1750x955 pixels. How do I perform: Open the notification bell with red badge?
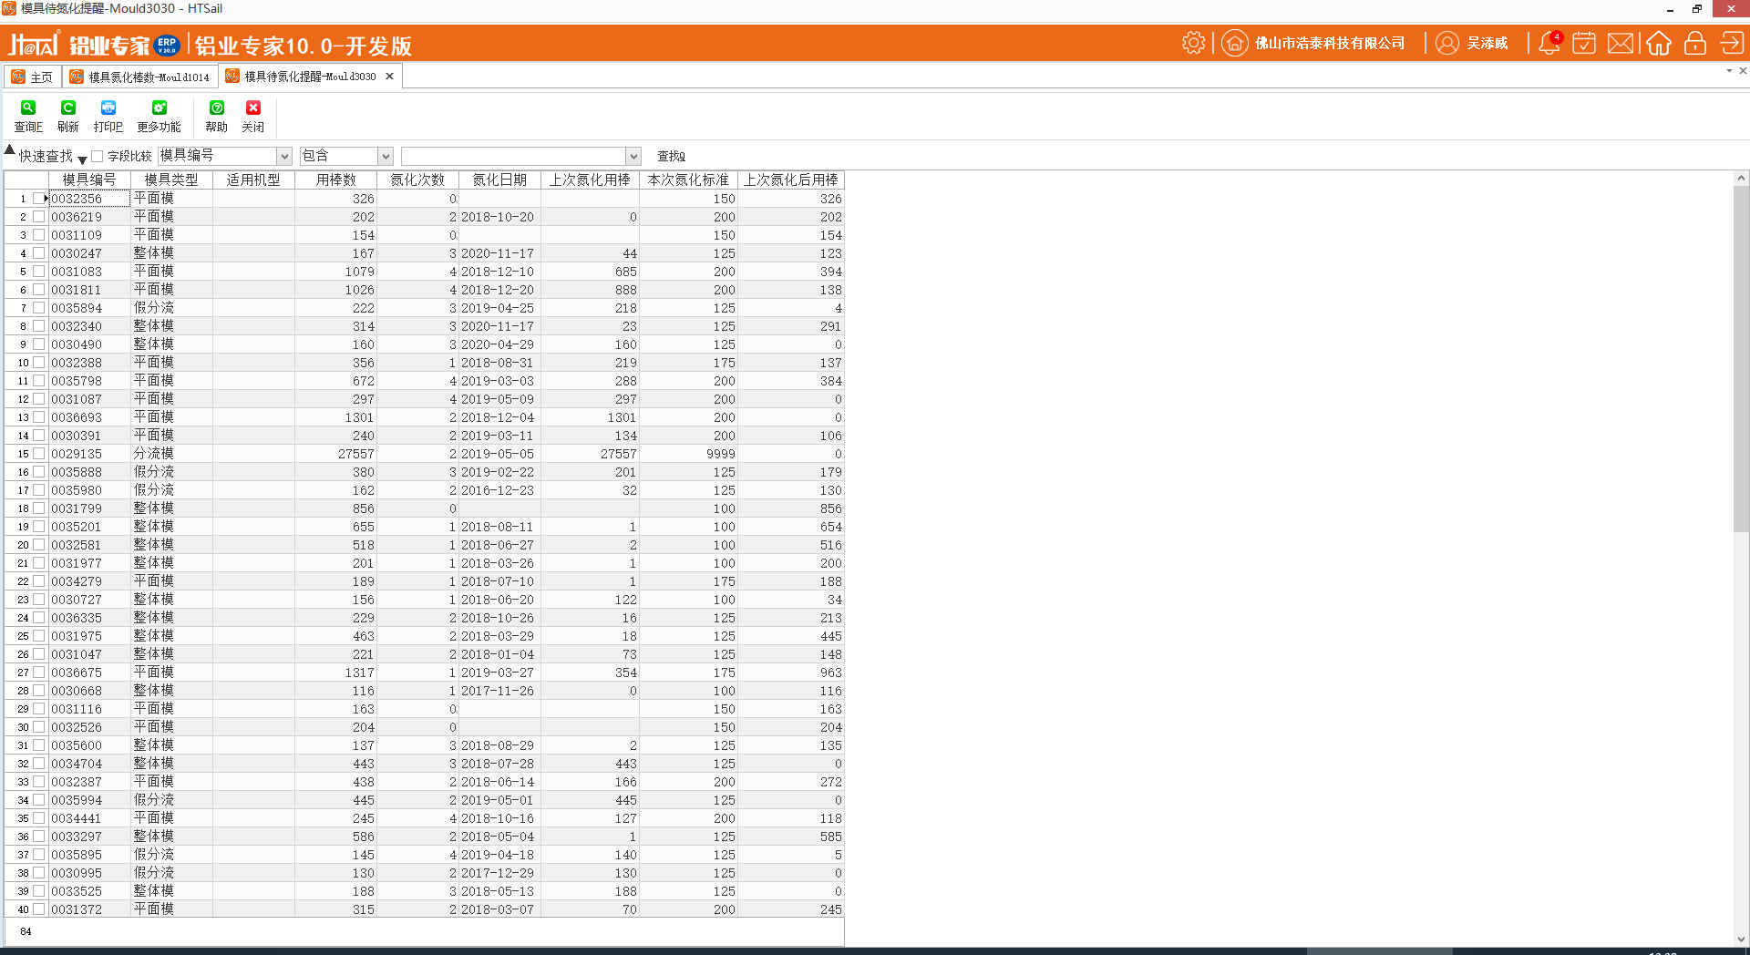tap(1549, 43)
